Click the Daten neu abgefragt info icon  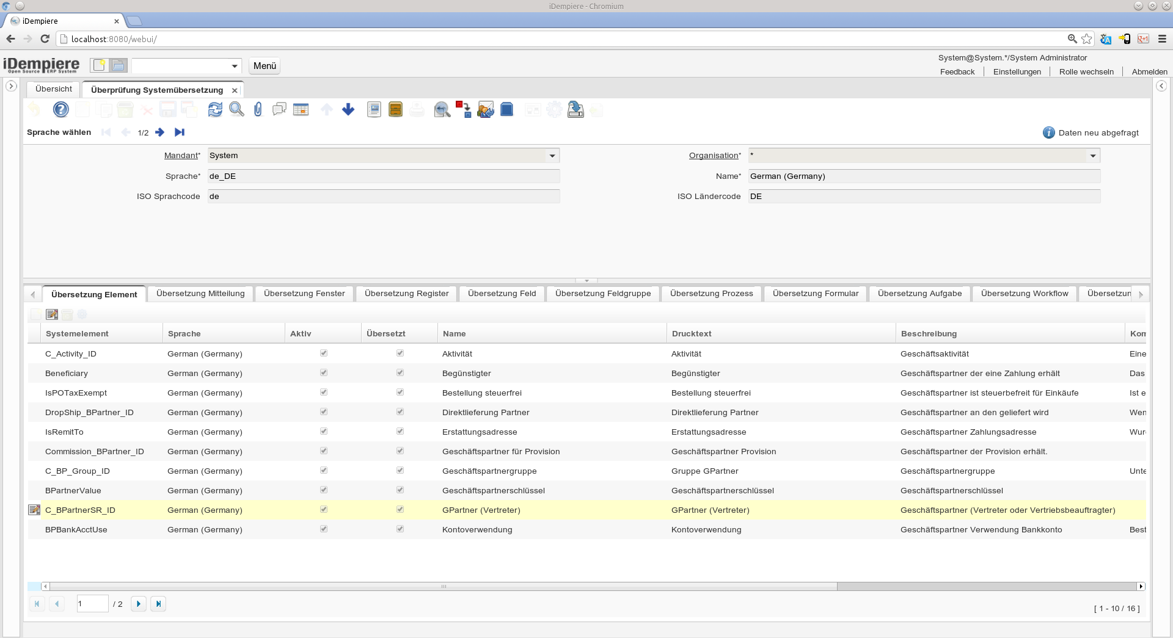(1048, 132)
